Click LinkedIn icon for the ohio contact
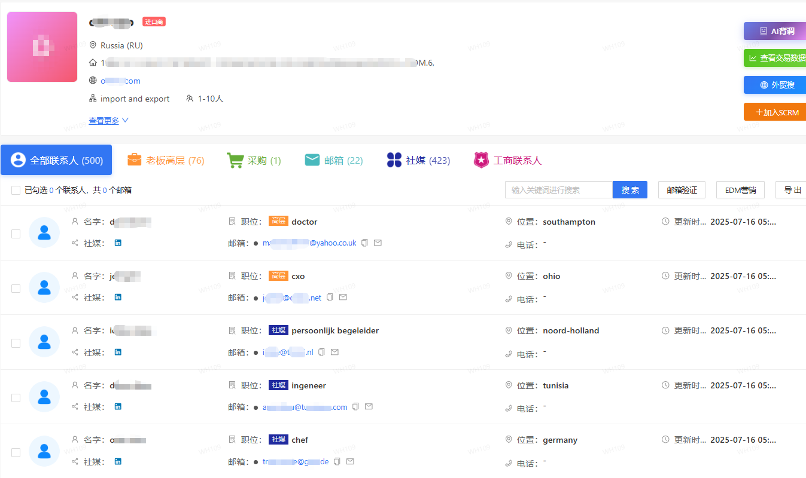806x478 pixels. click(118, 298)
